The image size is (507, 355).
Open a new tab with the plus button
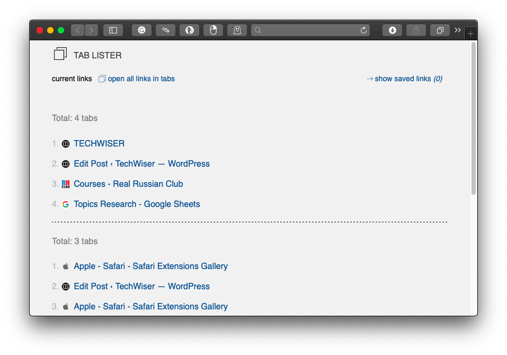click(470, 33)
